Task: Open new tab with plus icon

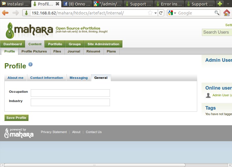Action: tap(220, 4)
